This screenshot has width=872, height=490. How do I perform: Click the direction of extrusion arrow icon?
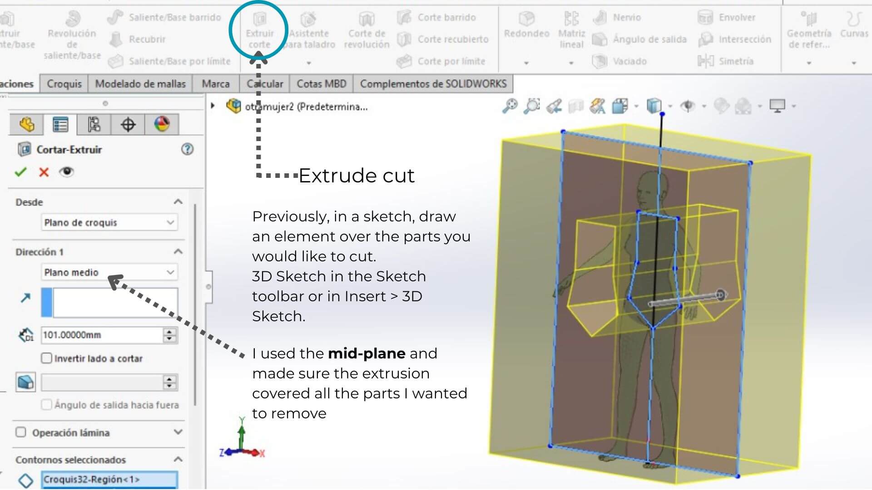25,298
